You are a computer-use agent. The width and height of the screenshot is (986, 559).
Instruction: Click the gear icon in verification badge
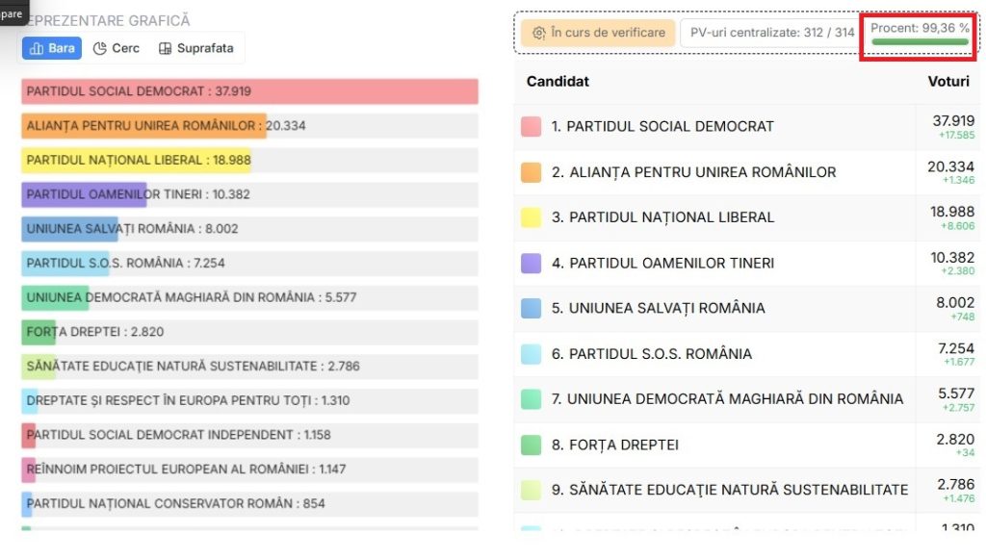539,33
